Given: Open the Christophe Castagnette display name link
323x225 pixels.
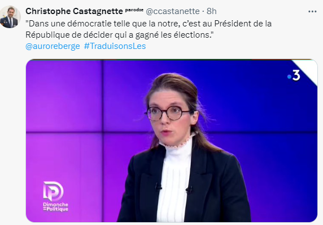Looking at the screenshot, I should (74, 11).
